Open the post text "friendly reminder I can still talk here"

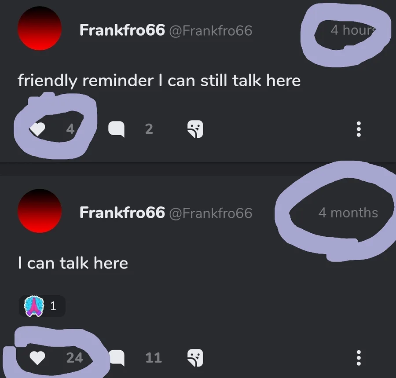pos(159,81)
